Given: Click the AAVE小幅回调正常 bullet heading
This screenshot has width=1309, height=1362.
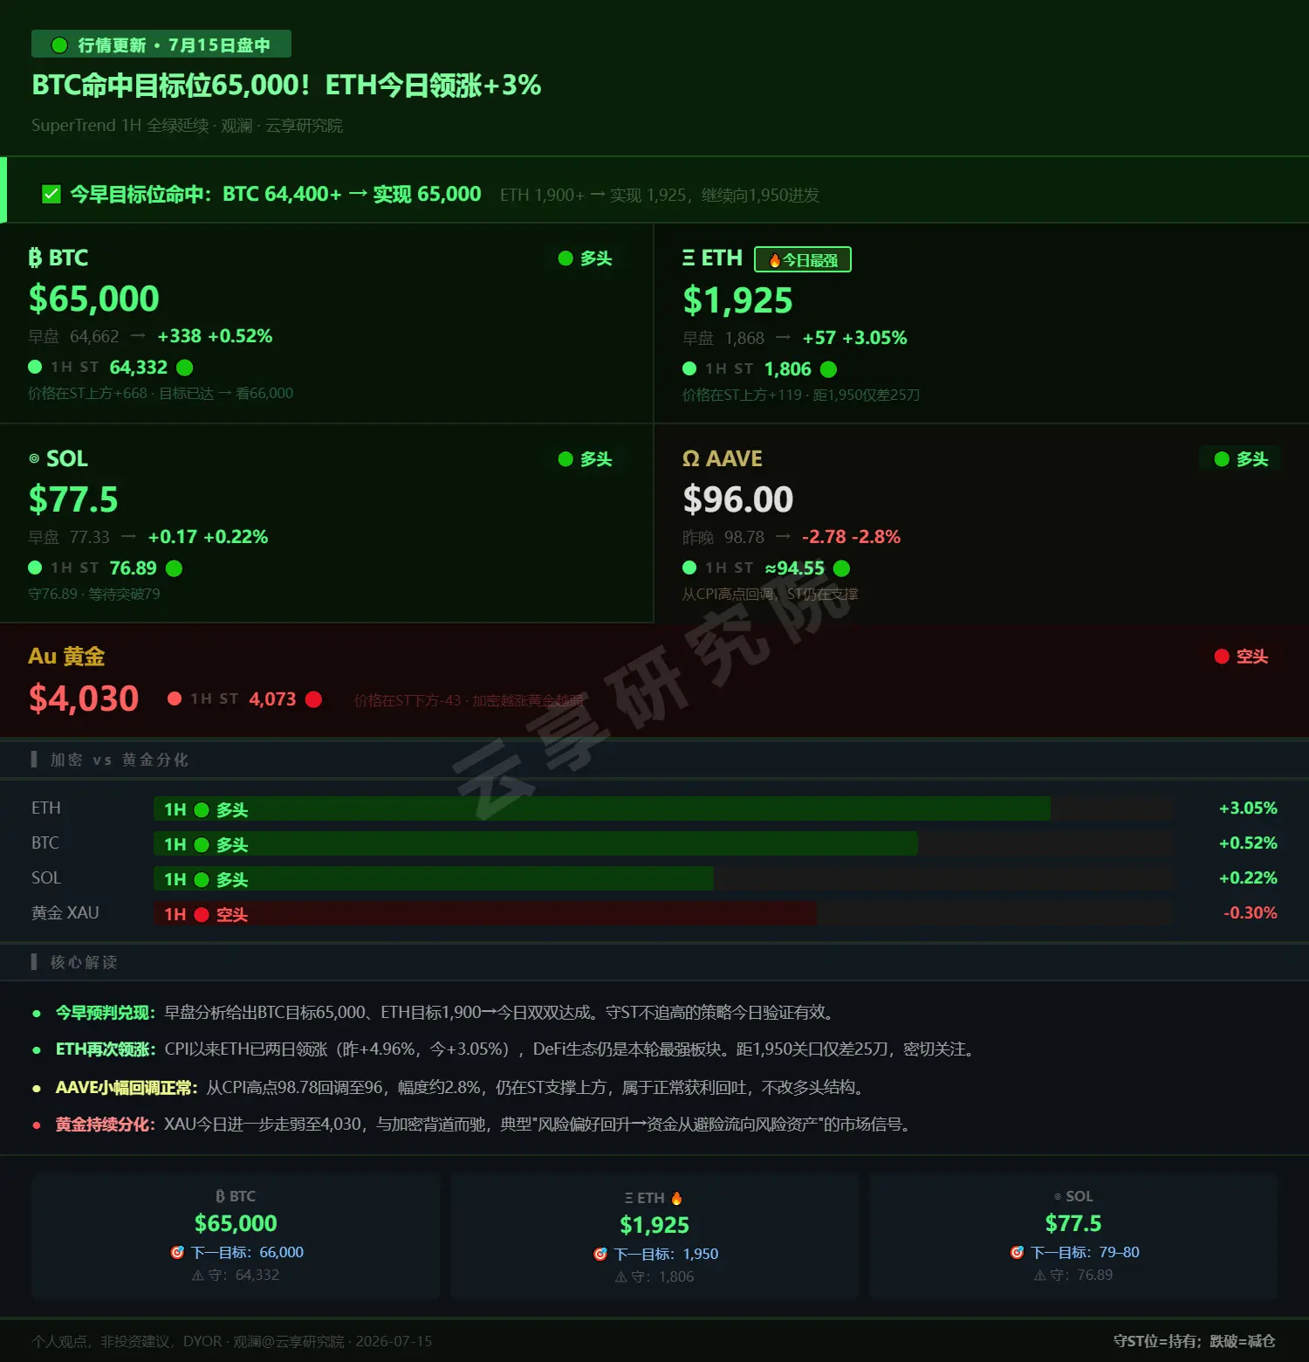Looking at the screenshot, I should click(x=127, y=1087).
